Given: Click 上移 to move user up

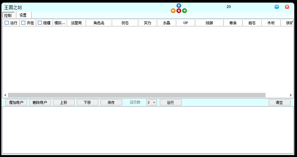Looking at the screenshot, I should click(x=64, y=102).
